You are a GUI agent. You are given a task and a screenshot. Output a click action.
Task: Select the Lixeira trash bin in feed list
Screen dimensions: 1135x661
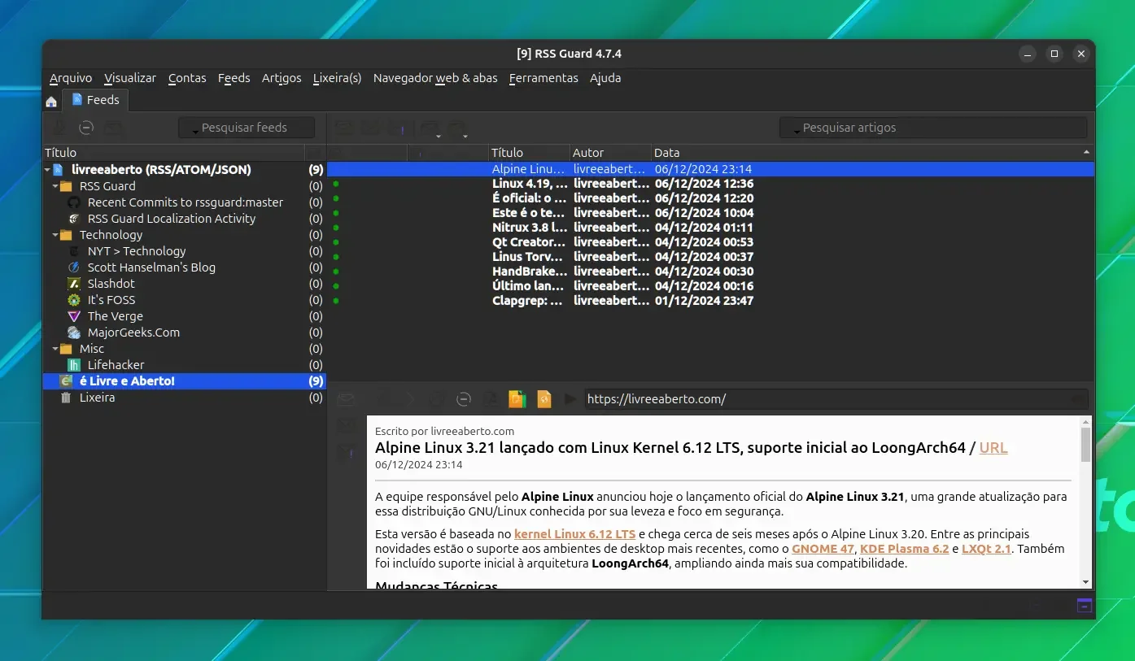pyautogui.click(x=185, y=398)
